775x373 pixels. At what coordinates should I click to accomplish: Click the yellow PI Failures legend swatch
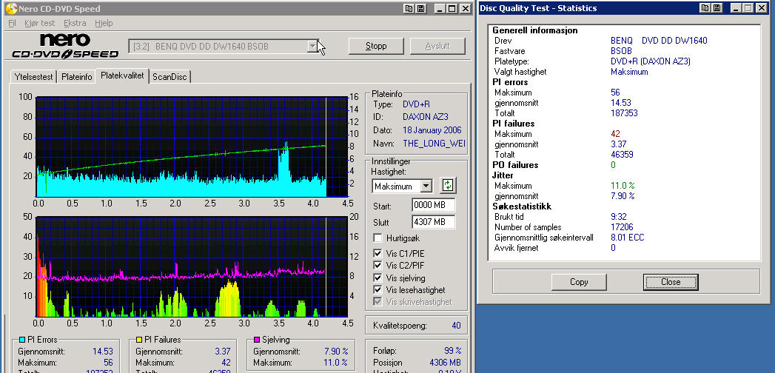tap(139, 340)
